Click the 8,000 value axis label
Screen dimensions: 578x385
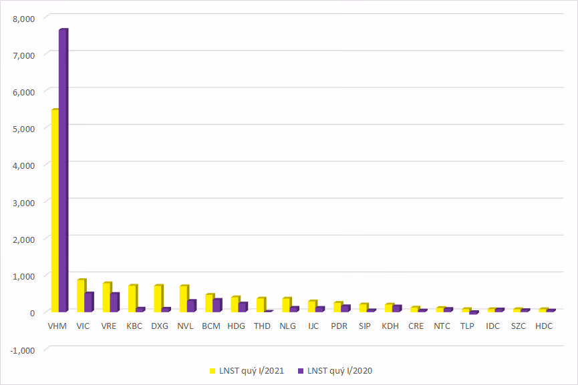[x=24, y=18]
